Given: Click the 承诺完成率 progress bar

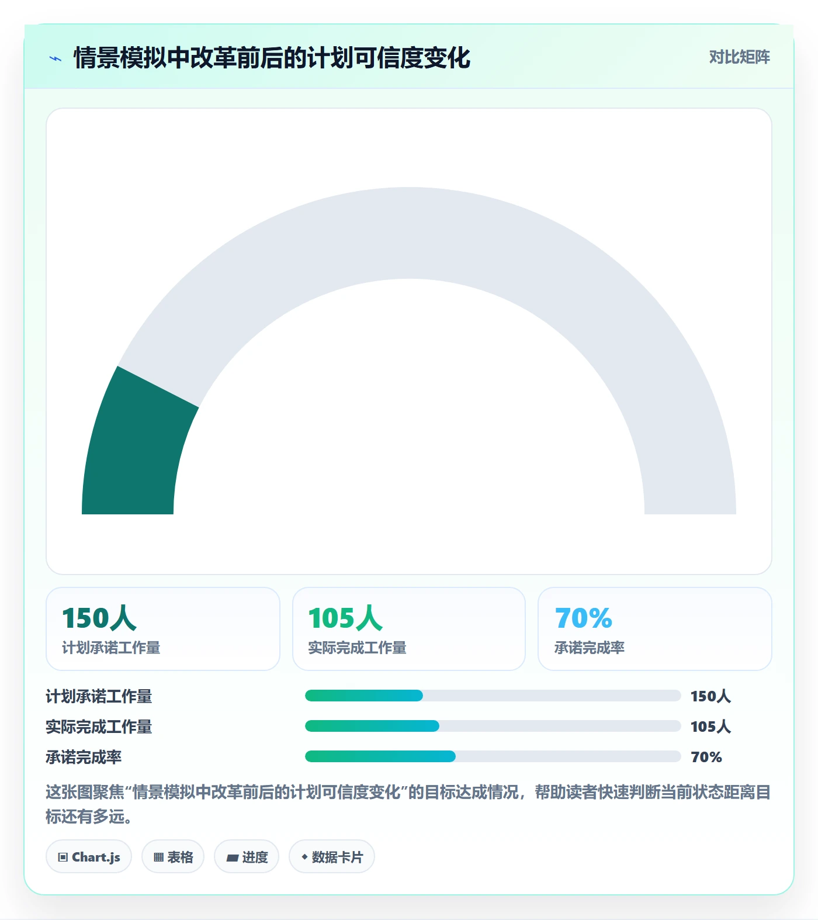Looking at the screenshot, I should (493, 756).
